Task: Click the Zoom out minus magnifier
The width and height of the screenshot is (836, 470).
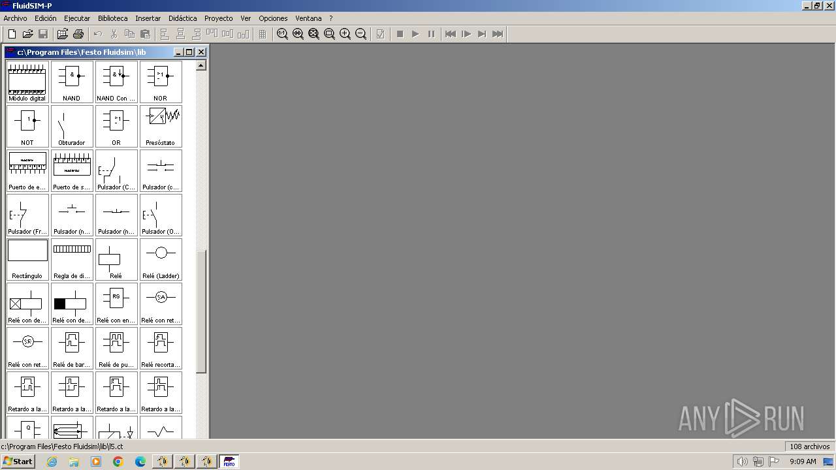Action: pyautogui.click(x=361, y=34)
